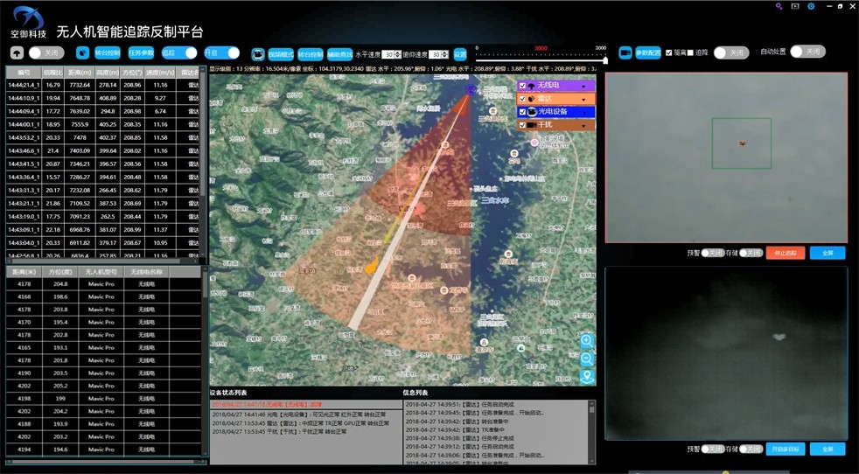
Task: Click the 设置 button after the speed fields
Action: coord(460,54)
